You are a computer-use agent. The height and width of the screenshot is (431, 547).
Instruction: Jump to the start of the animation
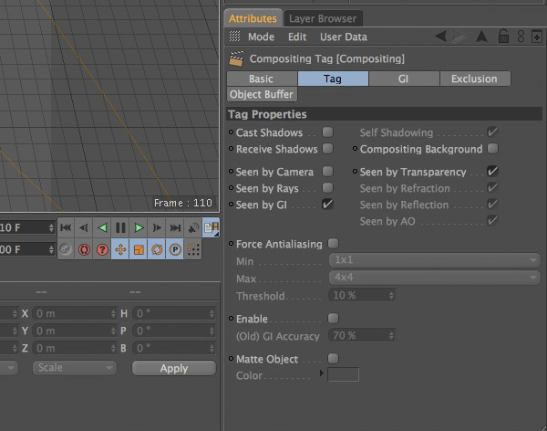coord(66,228)
